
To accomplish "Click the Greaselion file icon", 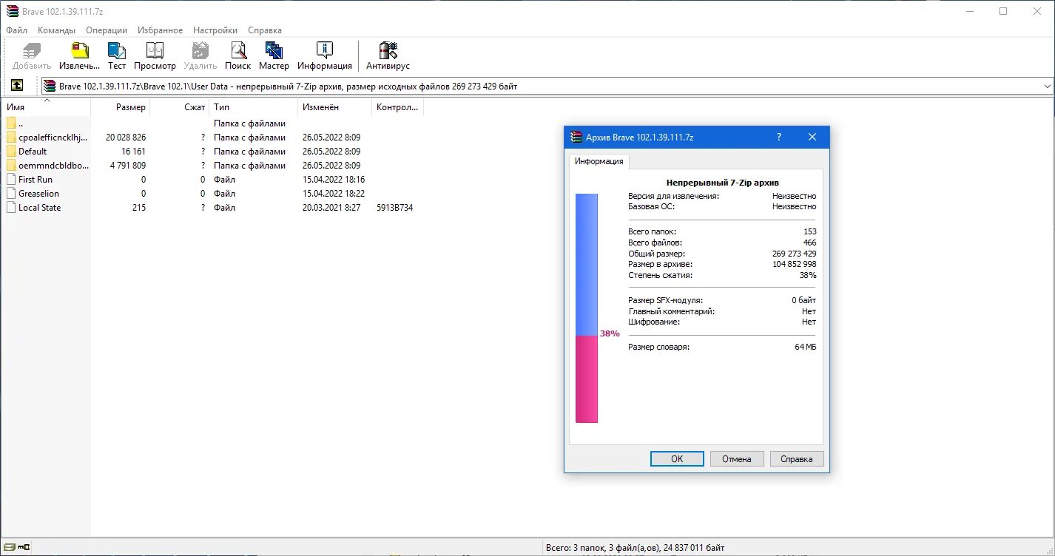I will [11, 194].
